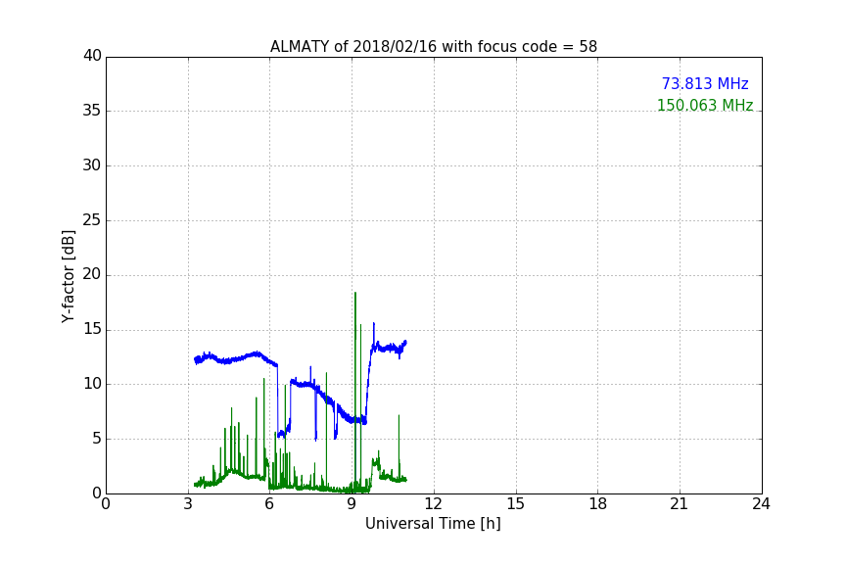Click the y-axis tick label '25'

click(x=92, y=219)
